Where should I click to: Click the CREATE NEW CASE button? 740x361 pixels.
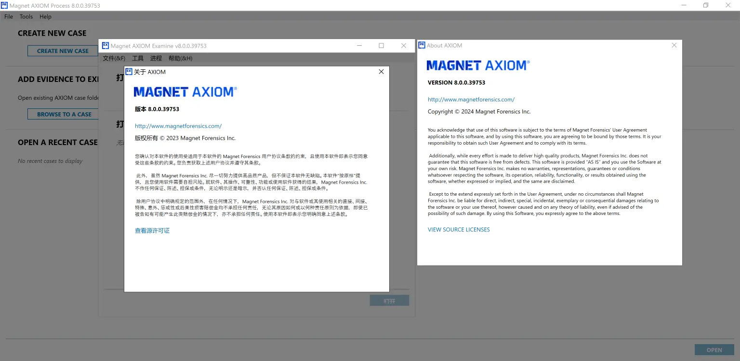pyautogui.click(x=63, y=51)
